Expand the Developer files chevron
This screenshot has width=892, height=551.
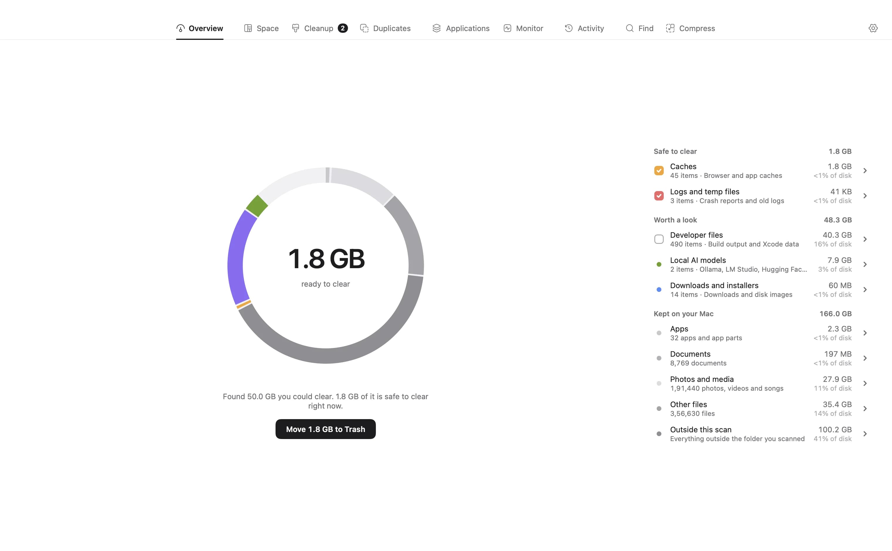coord(865,239)
